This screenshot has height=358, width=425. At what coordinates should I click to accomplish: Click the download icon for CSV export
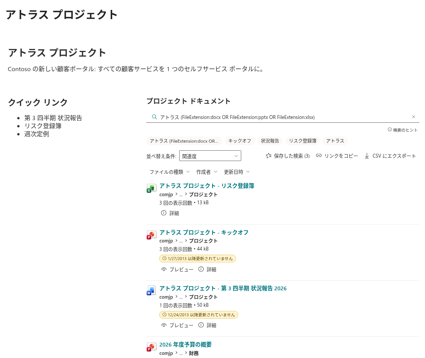[367, 156]
